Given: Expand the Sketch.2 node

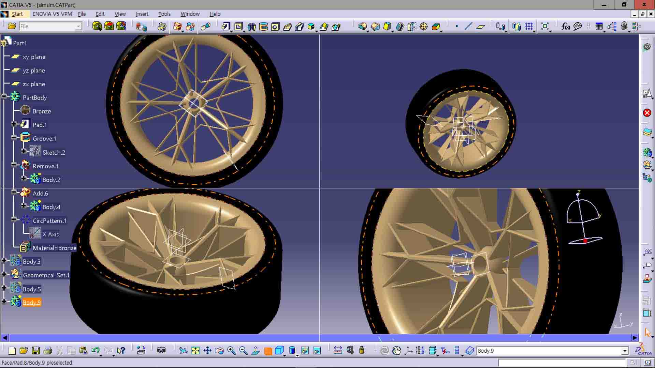Looking at the screenshot, I should [x=24, y=151].
